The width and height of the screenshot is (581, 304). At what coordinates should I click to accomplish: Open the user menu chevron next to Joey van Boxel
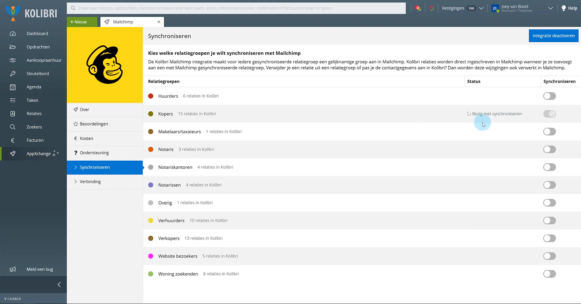coord(550,8)
